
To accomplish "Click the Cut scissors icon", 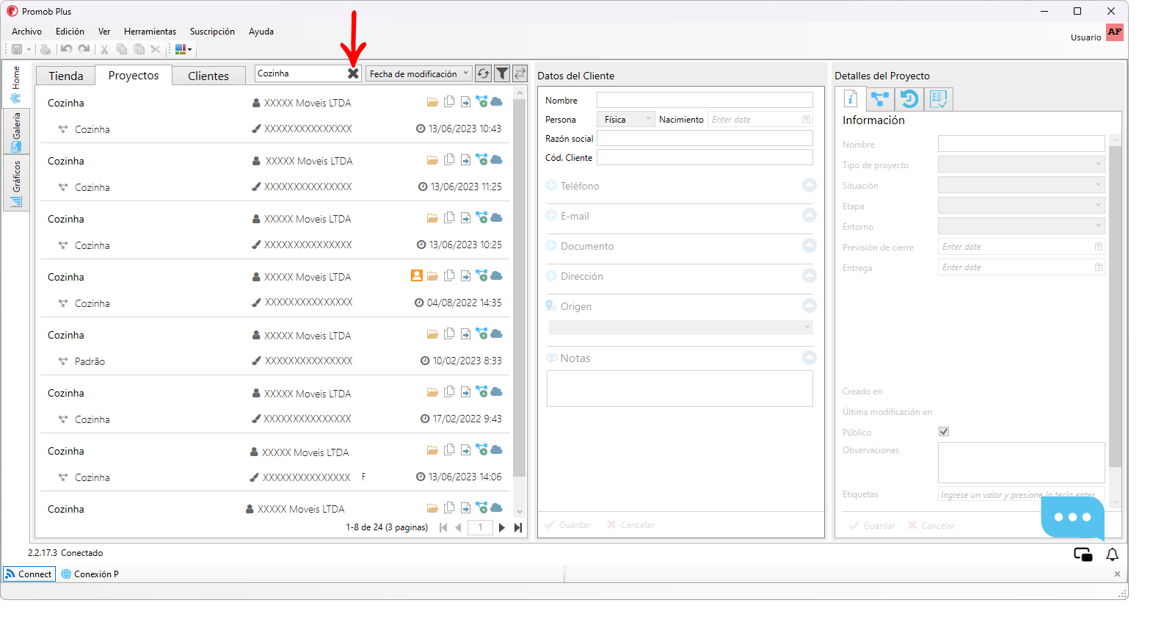I will (x=104, y=49).
